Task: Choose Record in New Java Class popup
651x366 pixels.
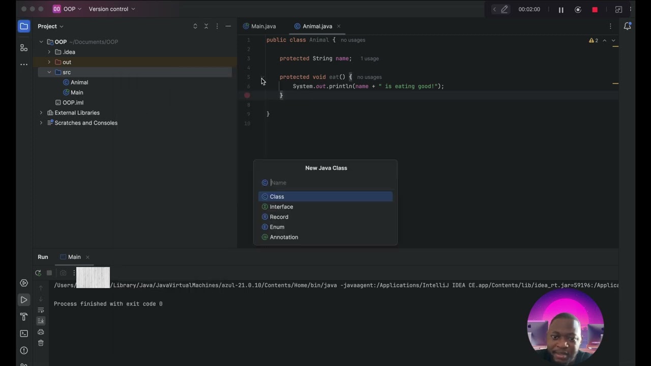Action: tap(325, 217)
